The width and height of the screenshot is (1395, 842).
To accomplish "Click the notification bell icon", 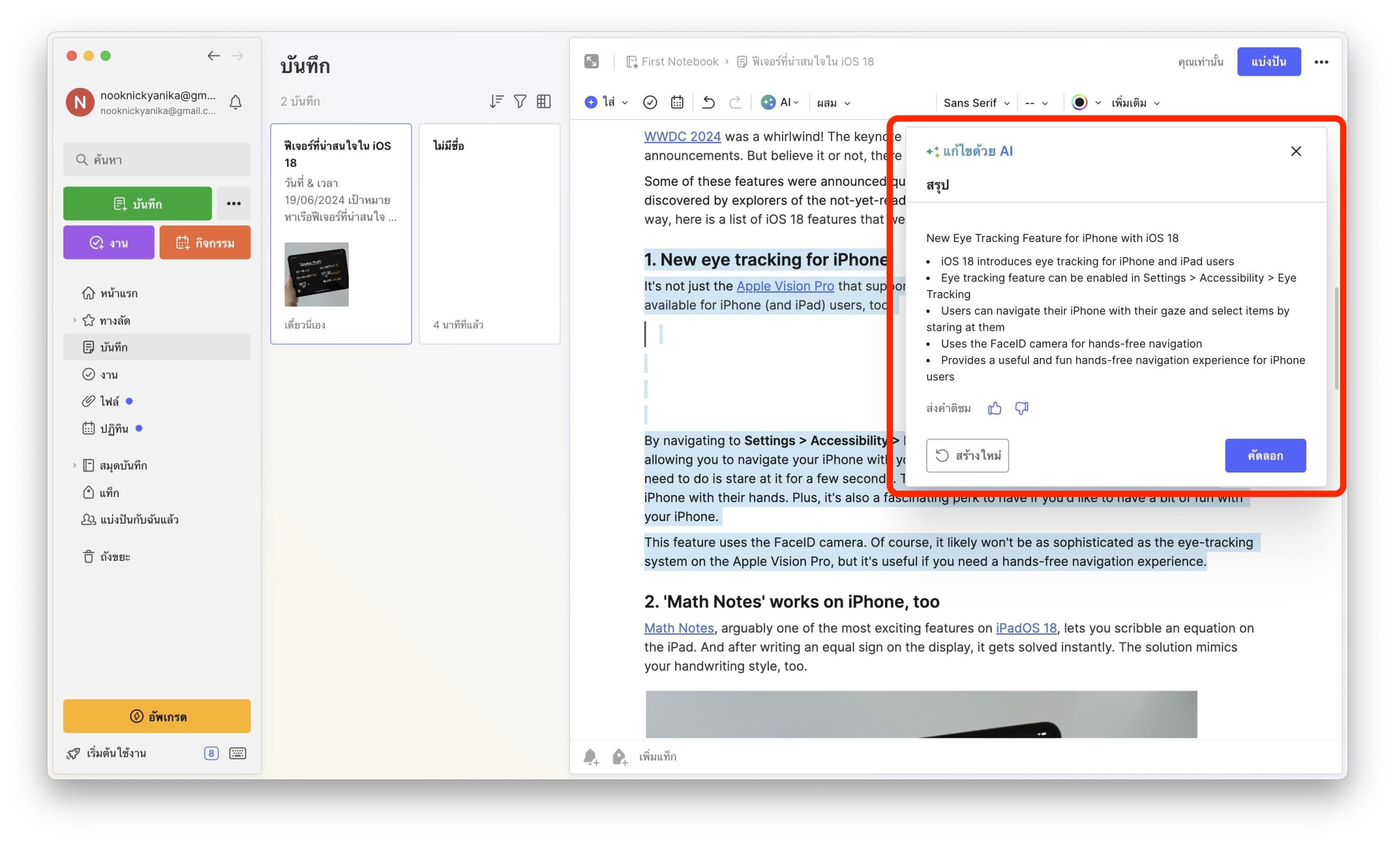I will click(x=235, y=102).
